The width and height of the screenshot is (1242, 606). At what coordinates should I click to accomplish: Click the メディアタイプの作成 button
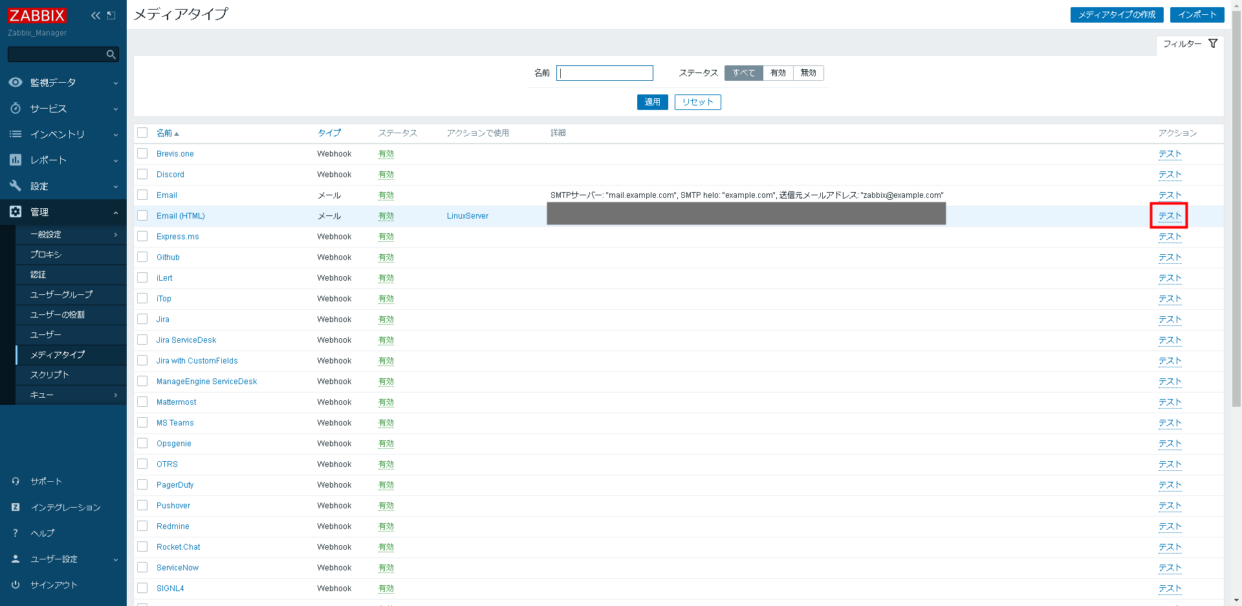(1117, 15)
